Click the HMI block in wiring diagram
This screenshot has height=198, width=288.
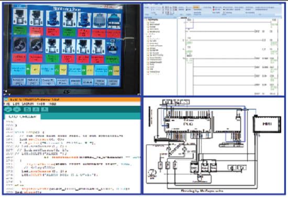(267, 124)
